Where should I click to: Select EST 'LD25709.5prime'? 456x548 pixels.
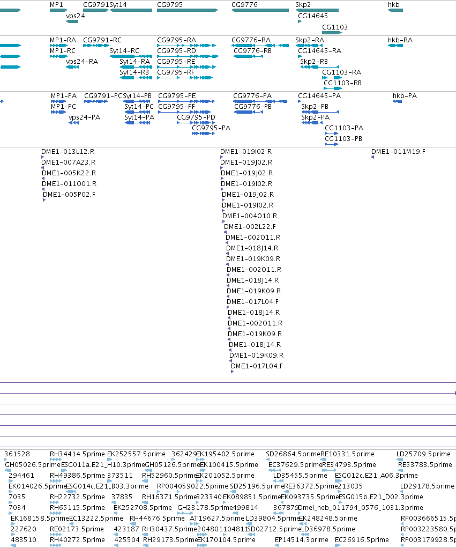click(x=424, y=454)
